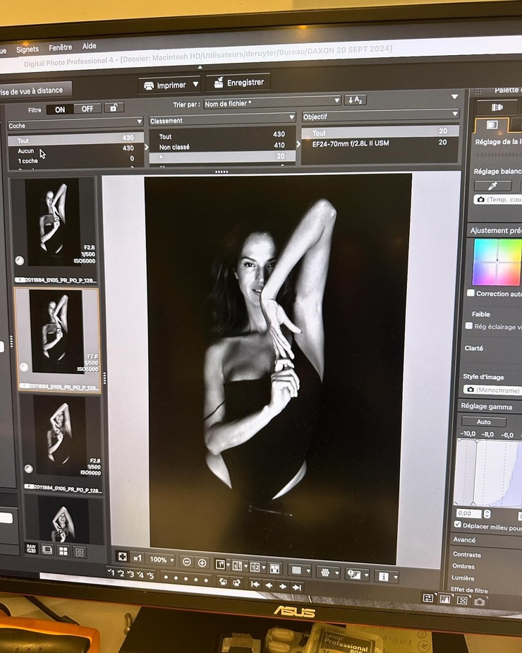Click the Auto gamma button
This screenshot has height=653, width=522.
click(484, 421)
